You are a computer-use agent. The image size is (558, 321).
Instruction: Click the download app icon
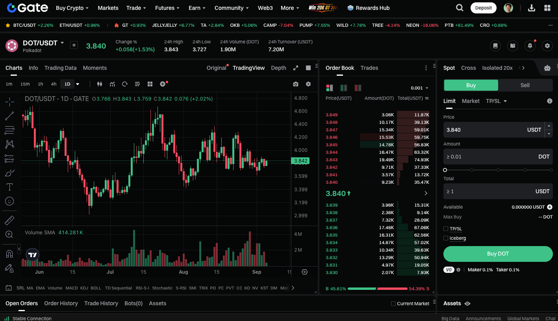[531, 8]
